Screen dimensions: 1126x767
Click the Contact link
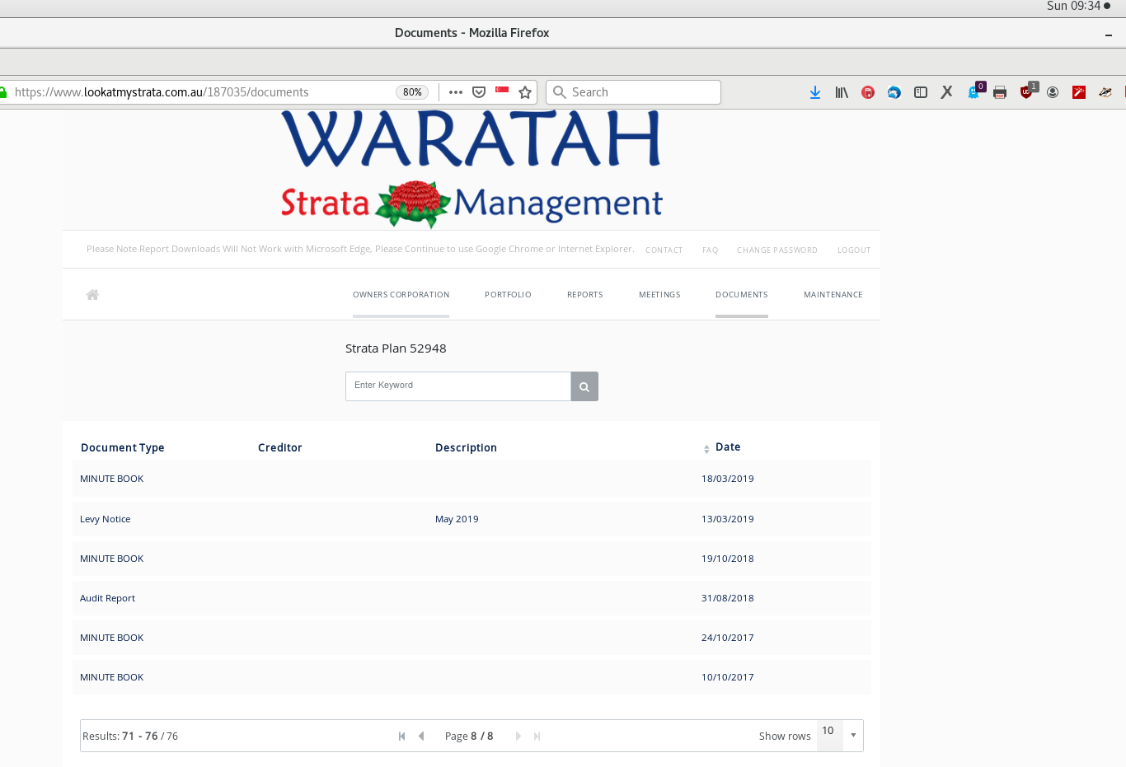[x=664, y=250]
